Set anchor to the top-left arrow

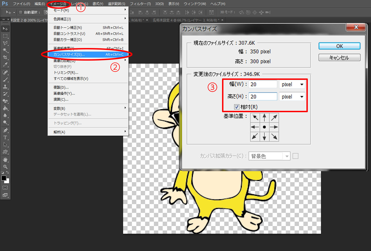click(255, 118)
